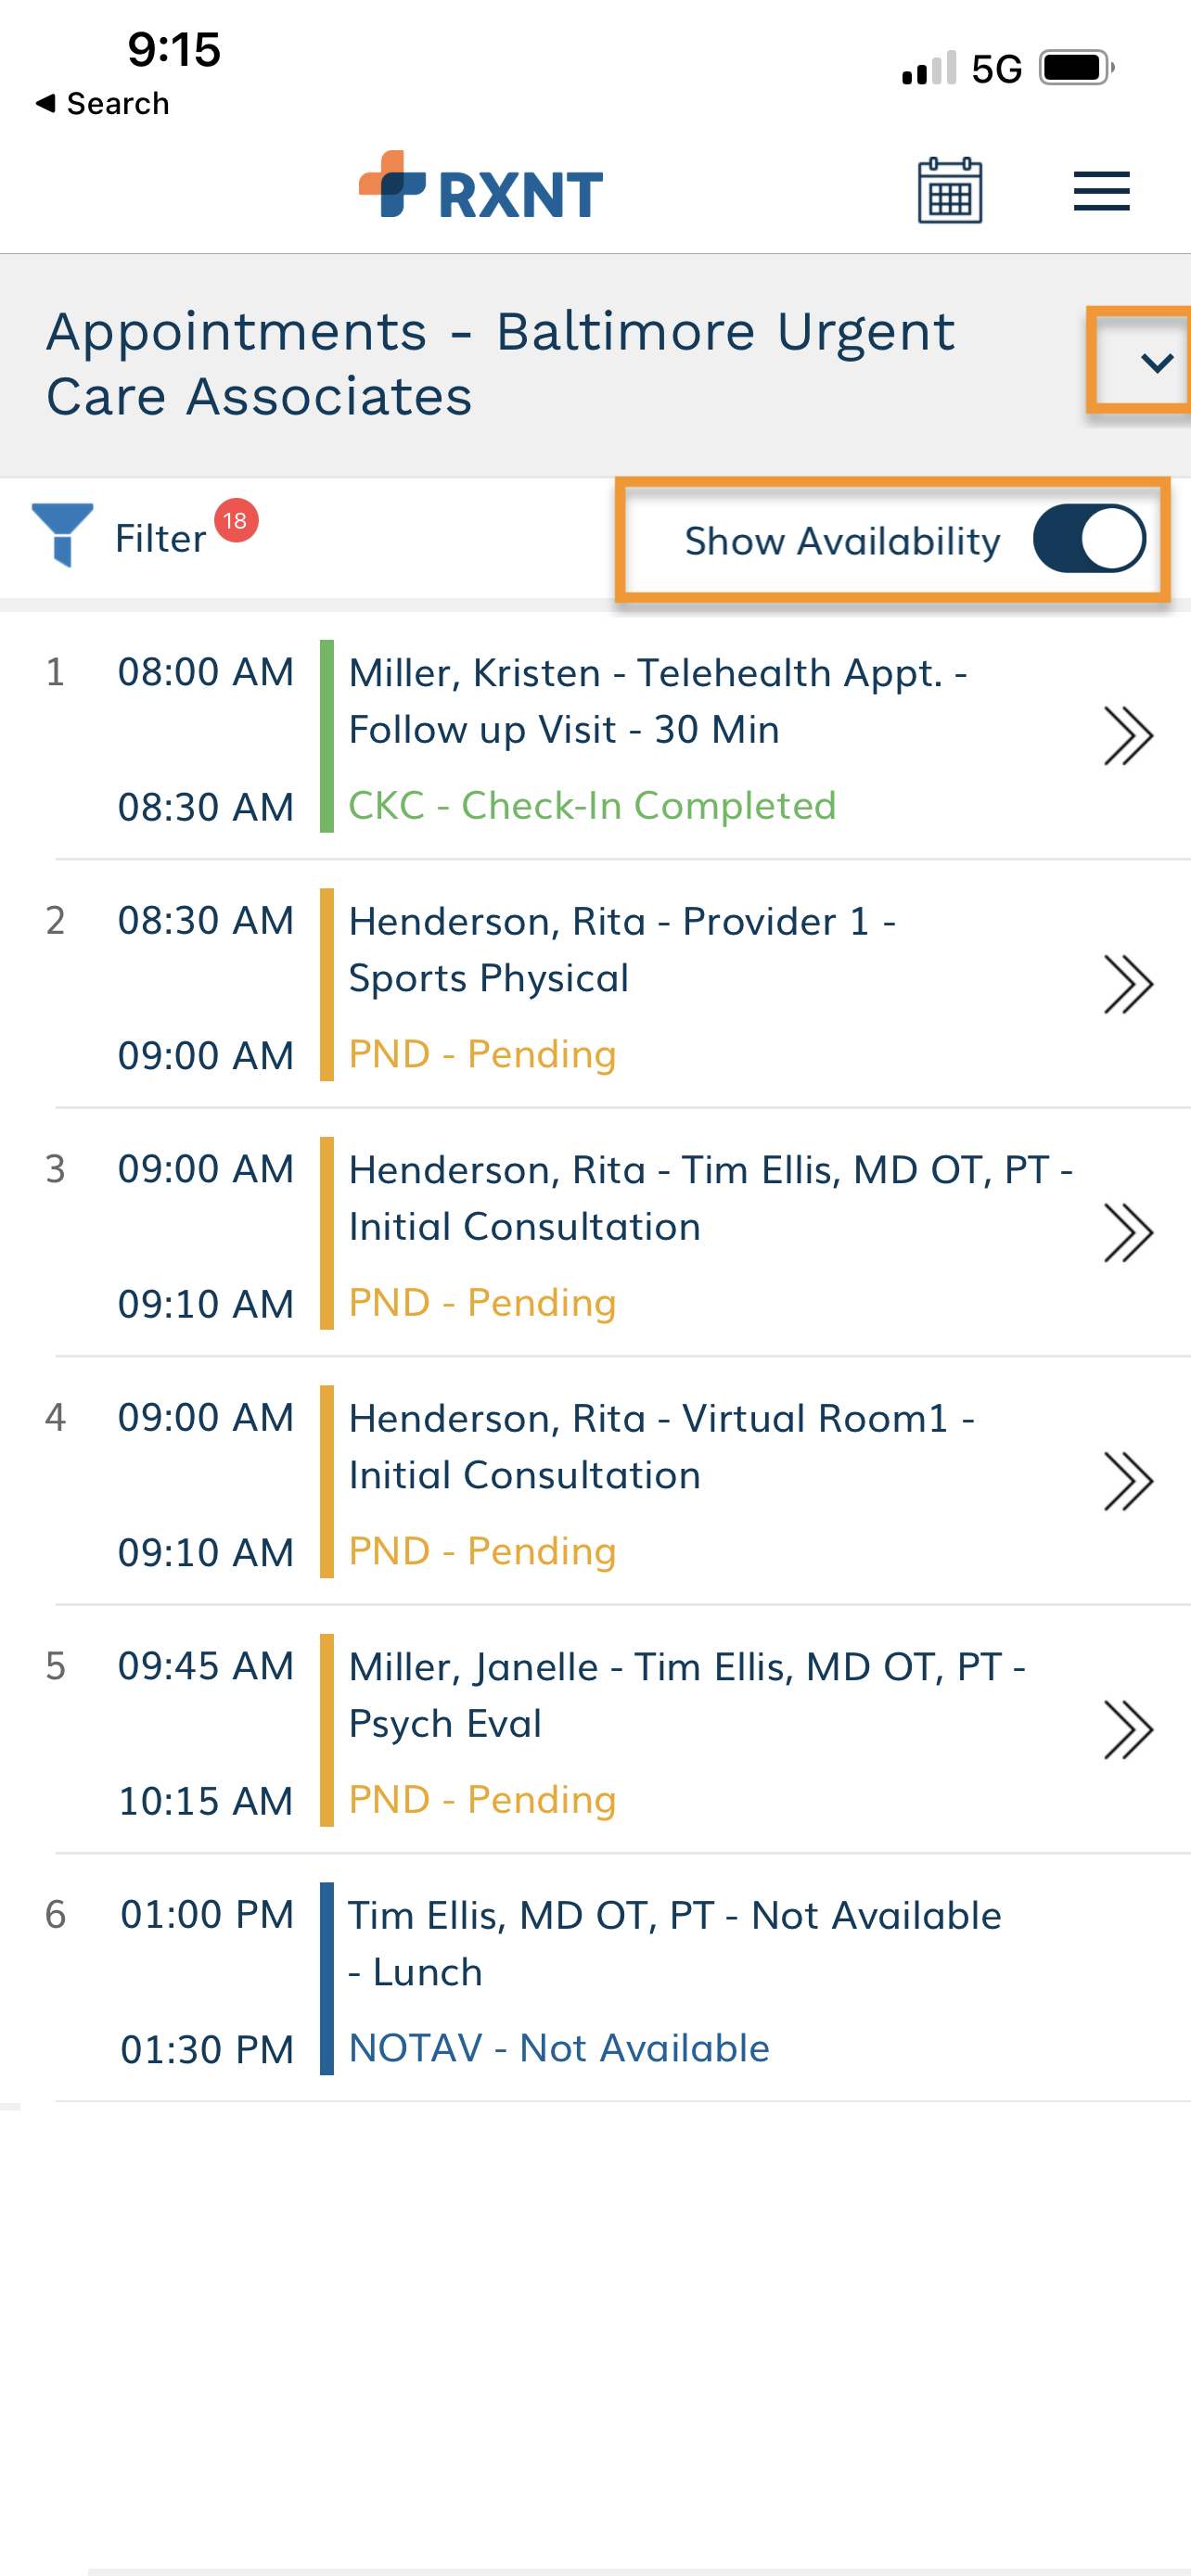Viewport: 1191px width, 2576px height.
Task: Click the RXNT logo
Action: click(x=481, y=186)
